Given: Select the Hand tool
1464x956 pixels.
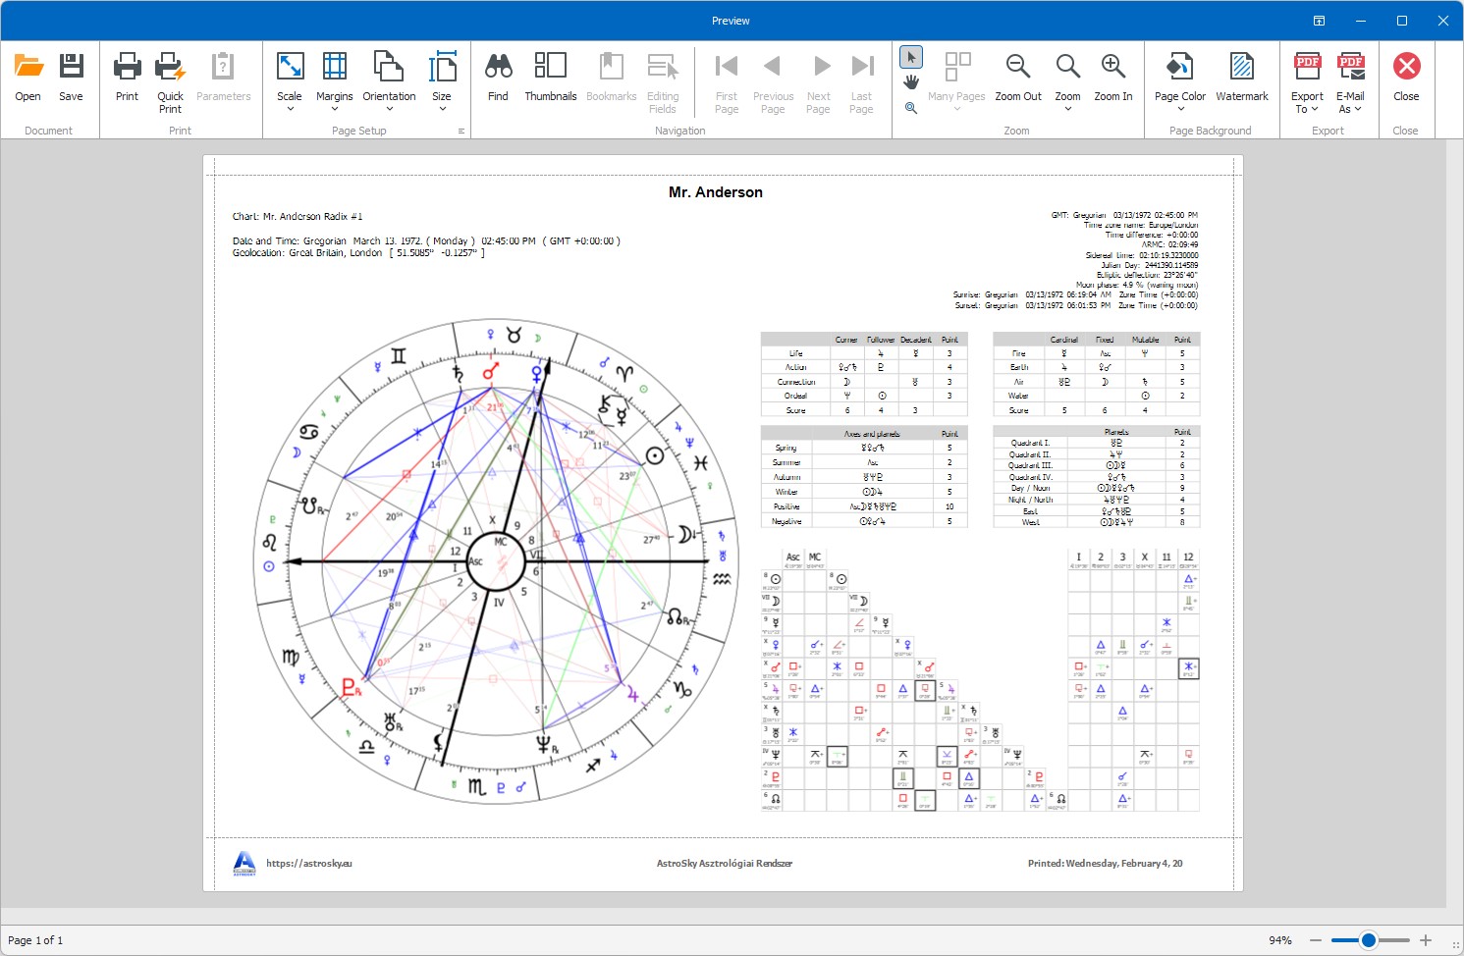Looking at the screenshot, I should pos(911,82).
